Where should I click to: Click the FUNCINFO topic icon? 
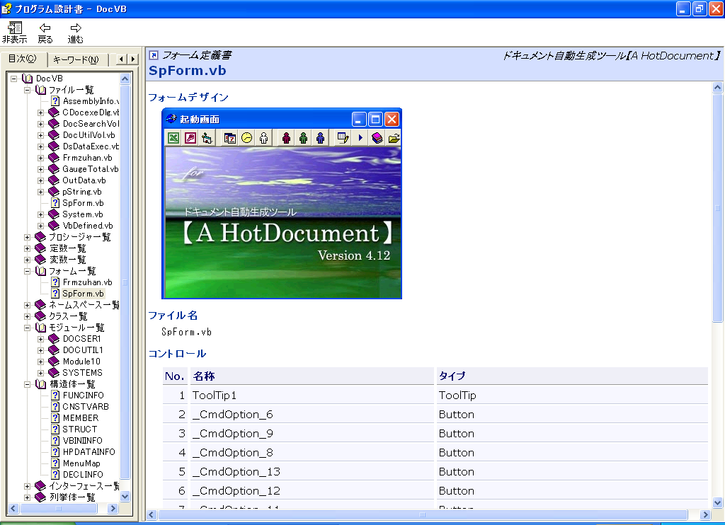pyautogui.click(x=55, y=396)
